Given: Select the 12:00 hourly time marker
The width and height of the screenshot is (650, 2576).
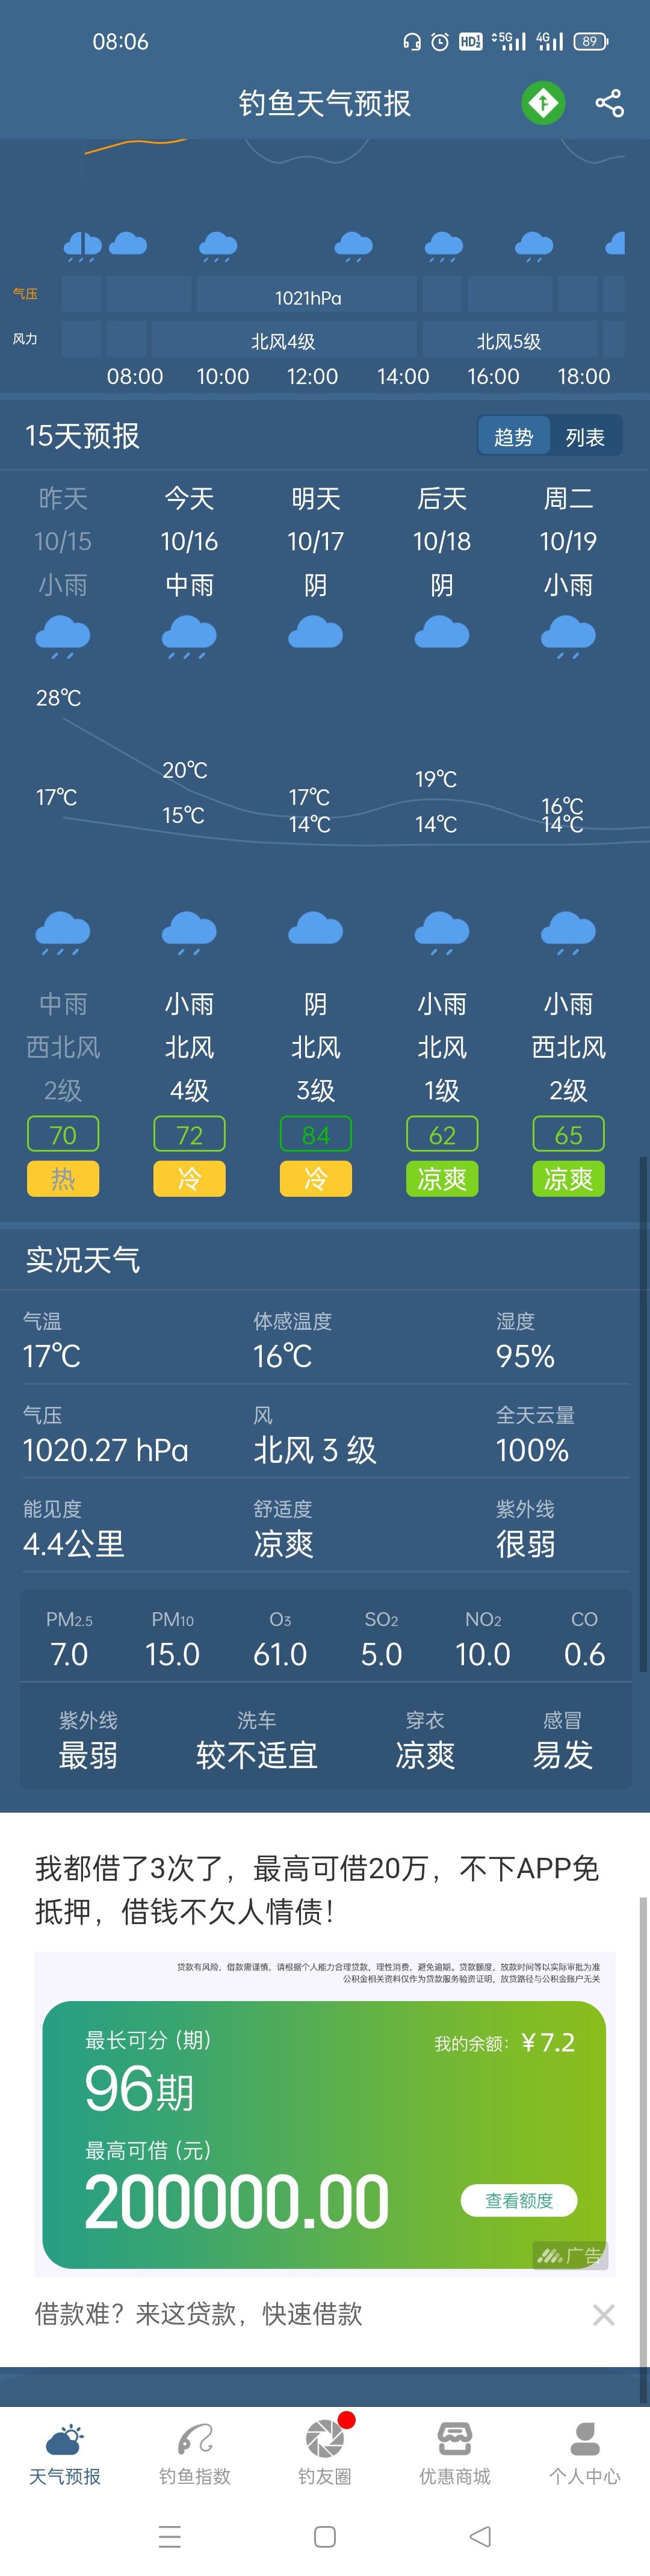Looking at the screenshot, I should pyautogui.click(x=312, y=377).
